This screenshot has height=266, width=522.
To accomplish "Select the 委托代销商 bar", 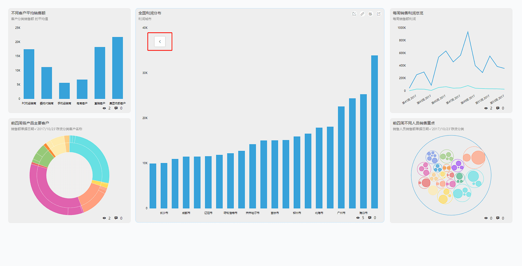I will 47,83.
